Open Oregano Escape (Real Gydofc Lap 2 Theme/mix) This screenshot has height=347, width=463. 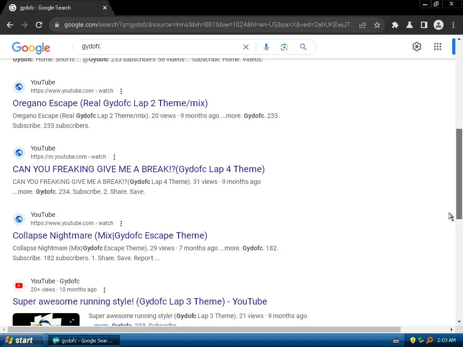(x=110, y=103)
